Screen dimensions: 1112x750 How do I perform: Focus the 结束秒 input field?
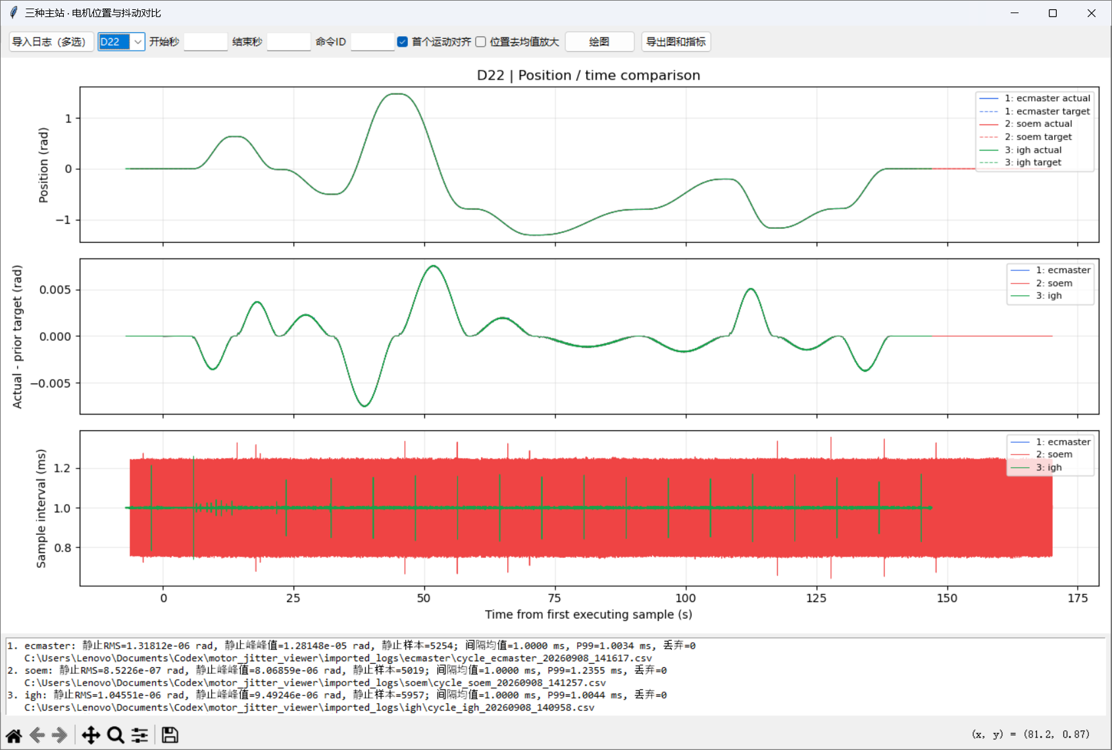point(288,41)
